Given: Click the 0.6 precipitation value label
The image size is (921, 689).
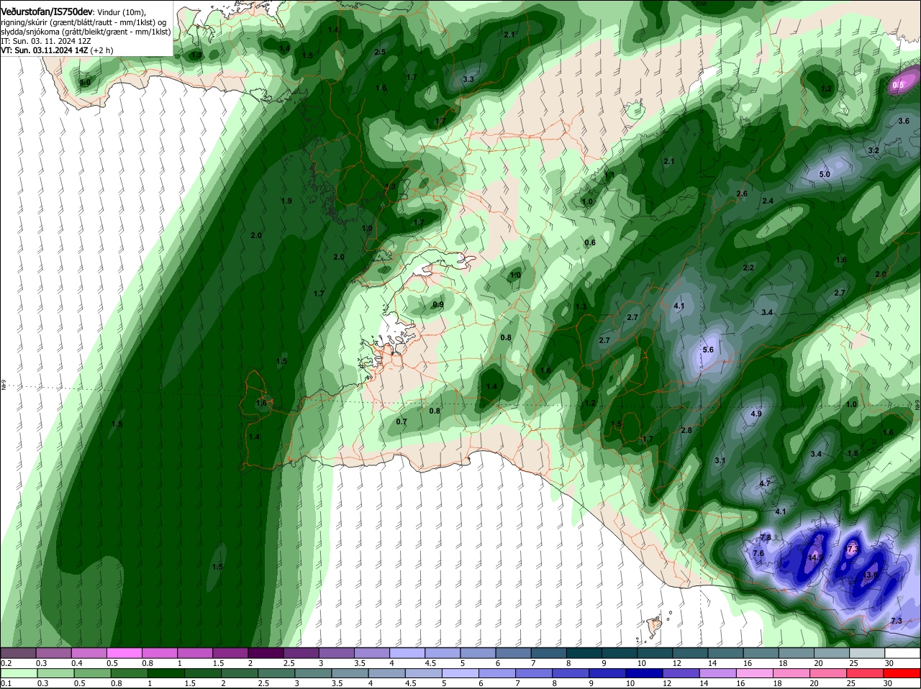Looking at the screenshot, I should [590, 242].
